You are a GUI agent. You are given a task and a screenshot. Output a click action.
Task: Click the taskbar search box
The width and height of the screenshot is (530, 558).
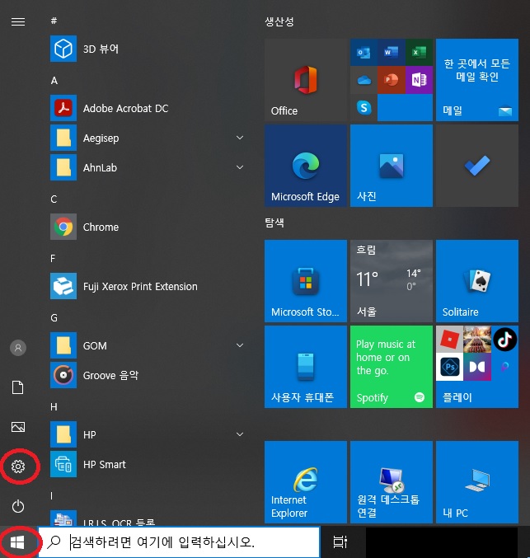(x=179, y=542)
